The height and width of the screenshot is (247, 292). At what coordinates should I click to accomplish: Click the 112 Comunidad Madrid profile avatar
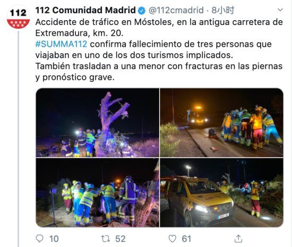pos(18,17)
